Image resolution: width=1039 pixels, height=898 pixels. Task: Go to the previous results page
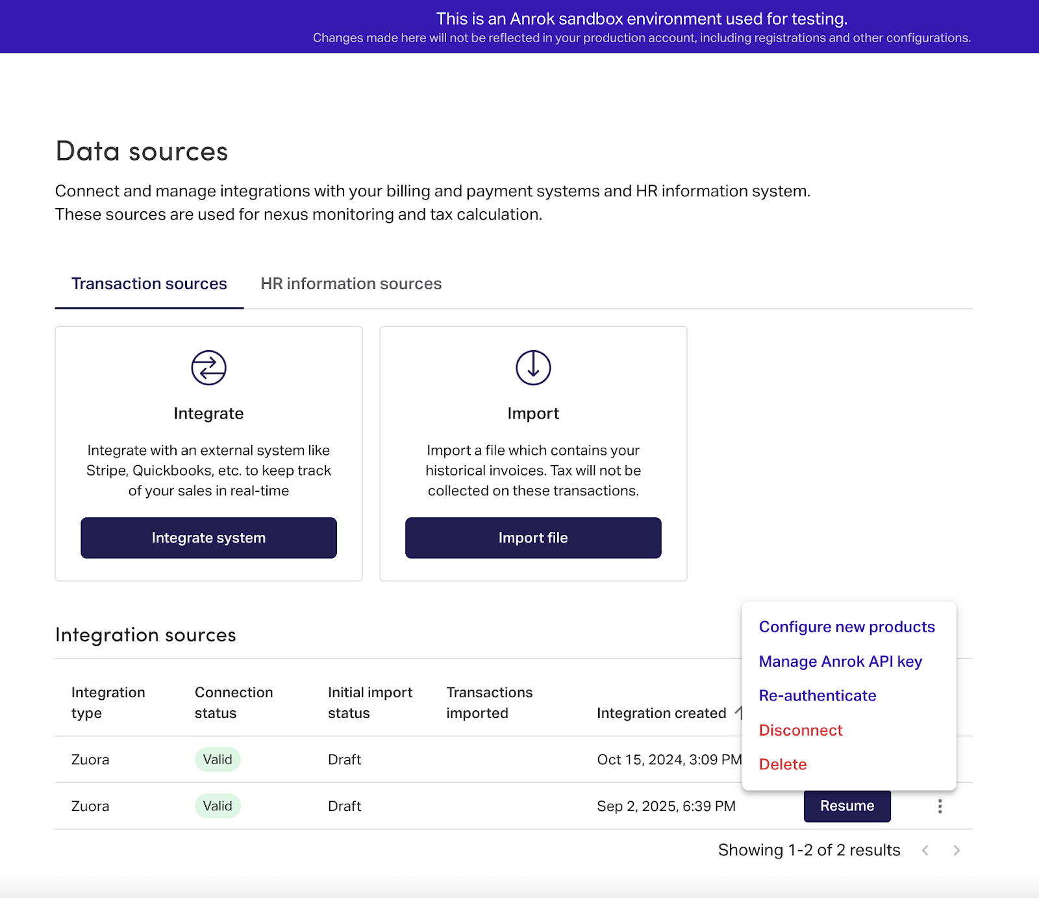click(925, 851)
